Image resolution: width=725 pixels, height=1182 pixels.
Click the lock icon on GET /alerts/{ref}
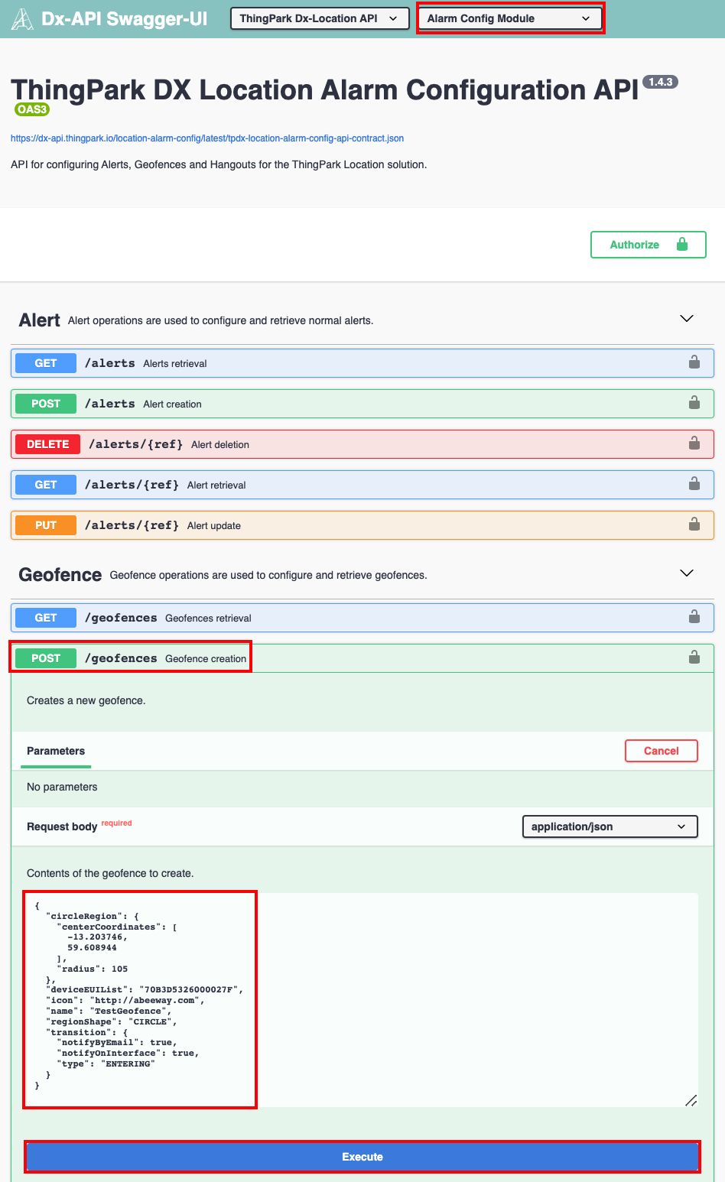tap(694, 484)
